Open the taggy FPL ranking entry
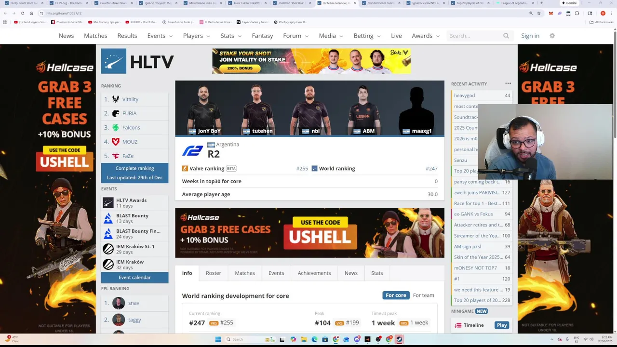617x347 pixels. click(x=134, y=320)
